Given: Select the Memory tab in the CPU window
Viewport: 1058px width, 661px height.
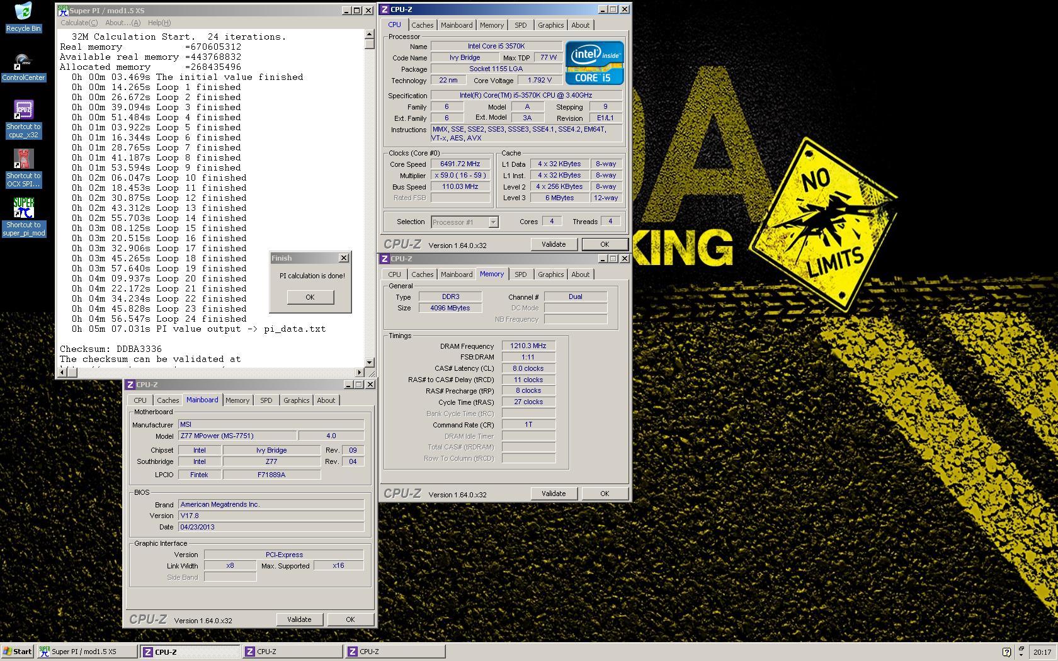Looking at the screenshot, I should [492, 25].
